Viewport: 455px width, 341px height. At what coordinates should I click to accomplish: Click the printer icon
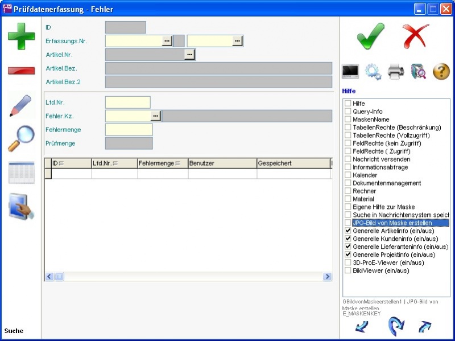coord(396,72)
